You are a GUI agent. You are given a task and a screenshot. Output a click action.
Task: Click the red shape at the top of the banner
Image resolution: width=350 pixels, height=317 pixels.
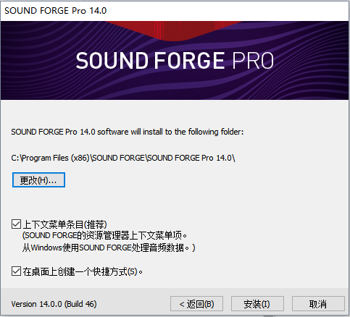[174, 30]
